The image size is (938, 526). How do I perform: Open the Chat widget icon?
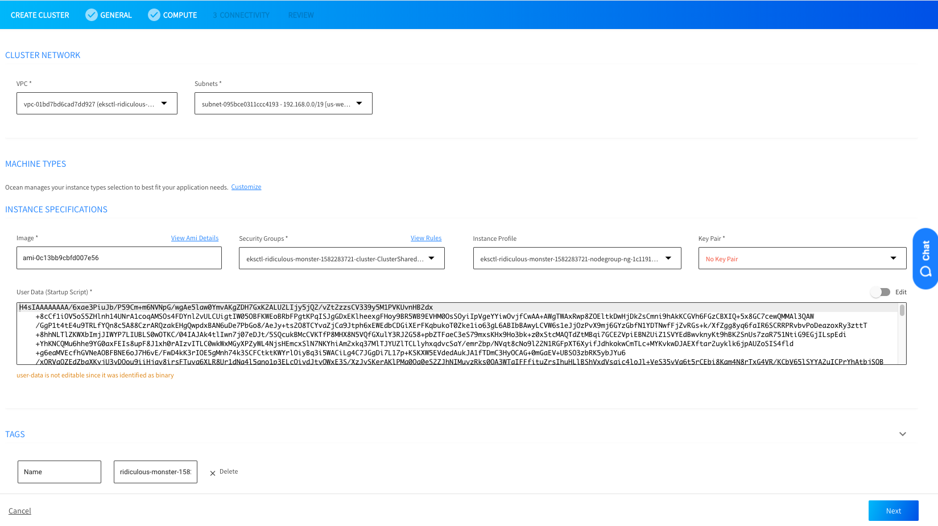click(925, 259)
